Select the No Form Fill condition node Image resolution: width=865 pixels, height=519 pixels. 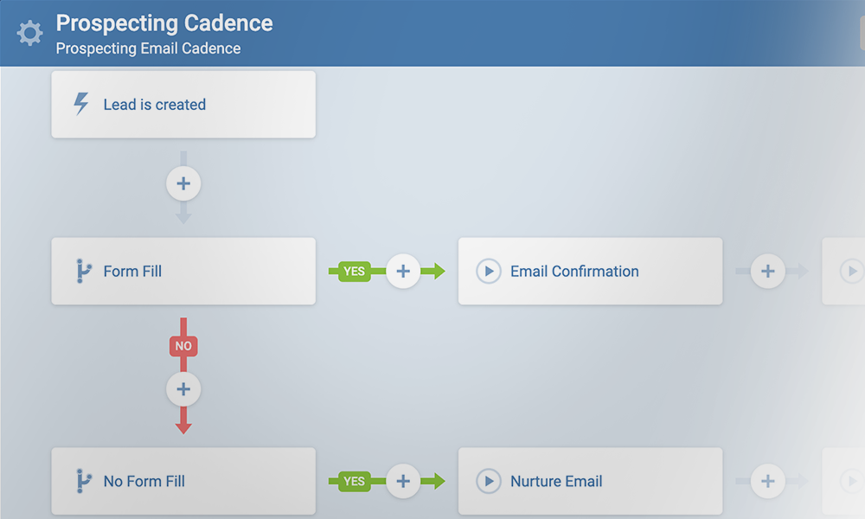coord(183,481)
